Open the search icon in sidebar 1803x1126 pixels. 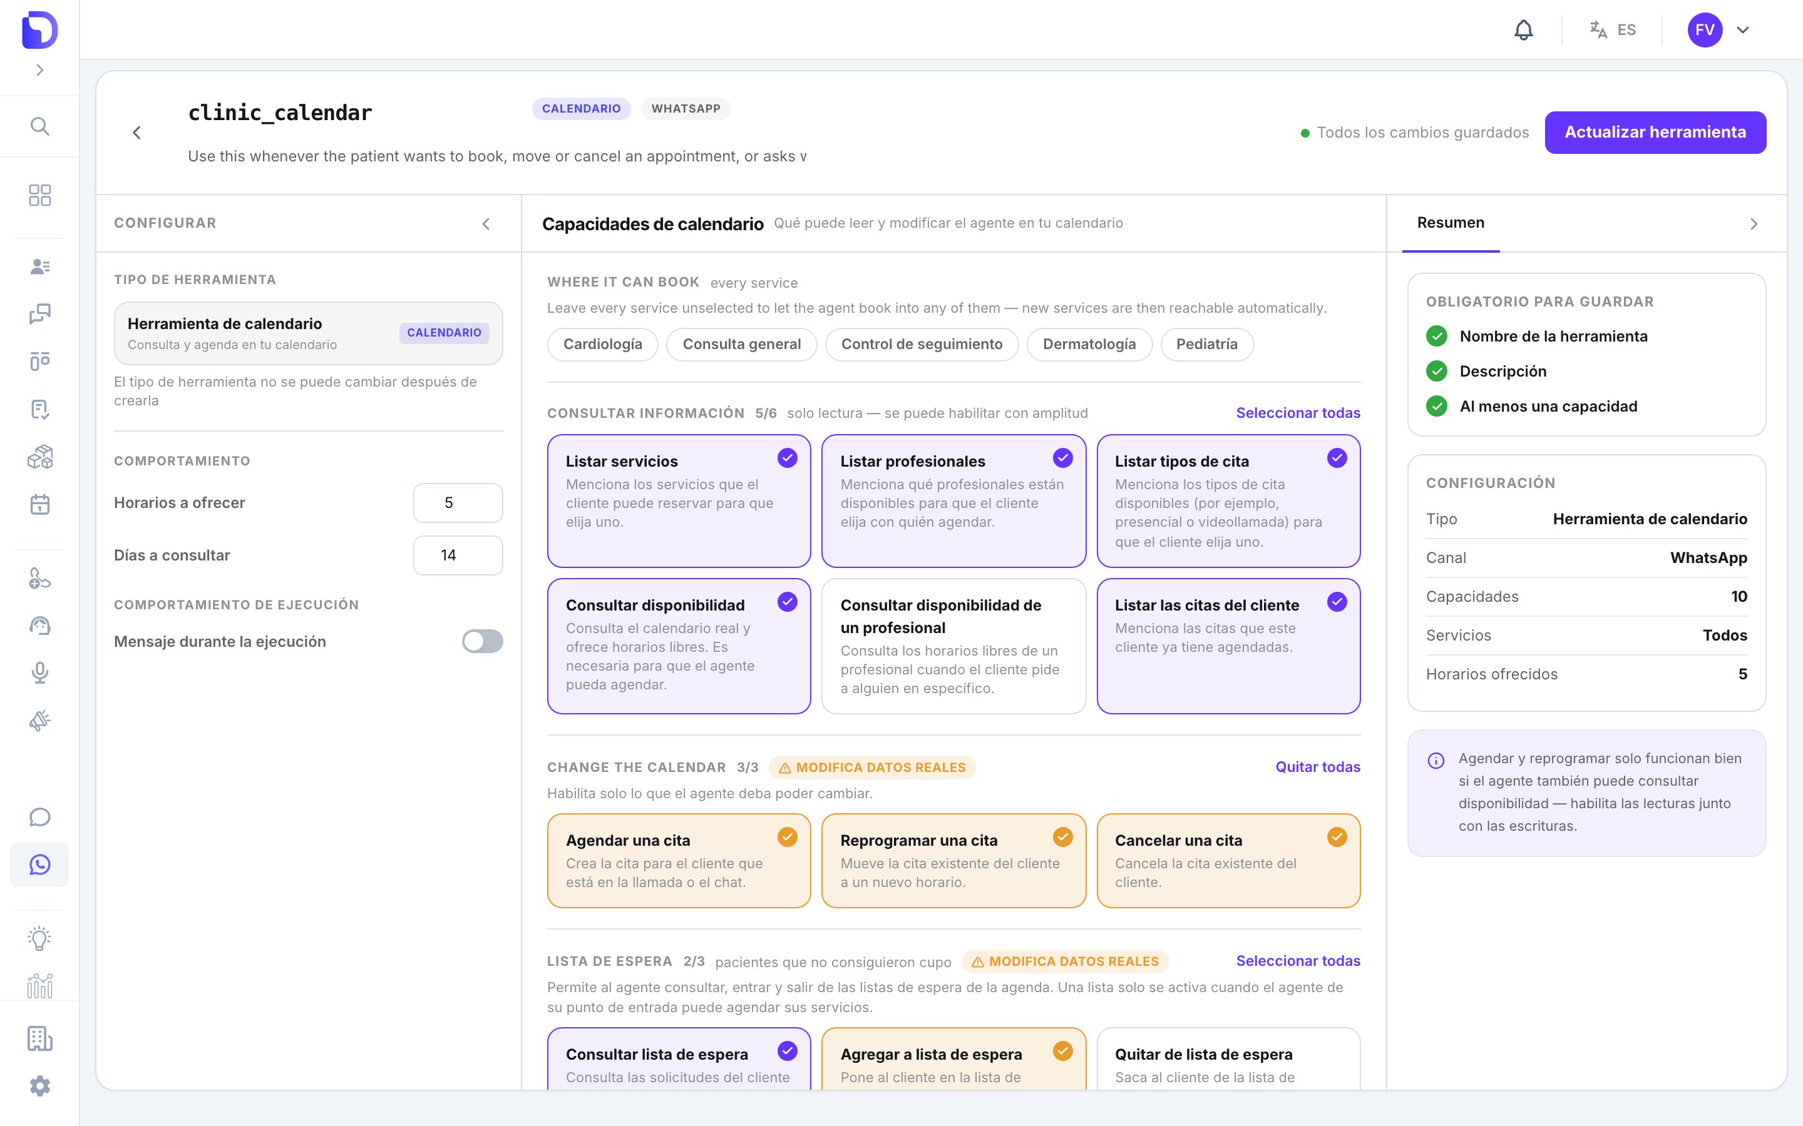(x=39, y=126)
